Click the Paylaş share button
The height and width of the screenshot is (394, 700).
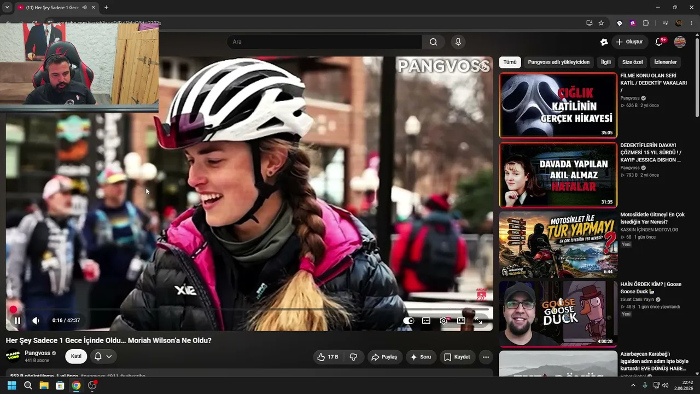click(x=384, y=357)
